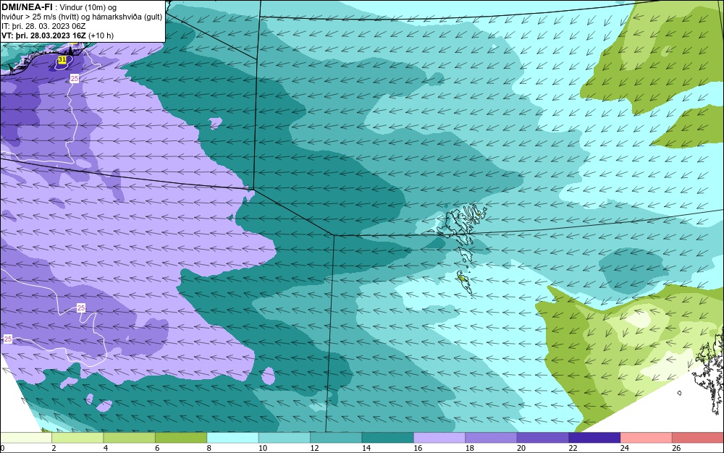
Task: Click the yellow 31 maximum gust label
Action: pyautogui.click(x=62, y=60)
